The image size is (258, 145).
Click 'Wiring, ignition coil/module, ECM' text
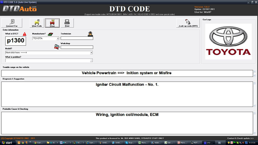click(x=127, y=115)
